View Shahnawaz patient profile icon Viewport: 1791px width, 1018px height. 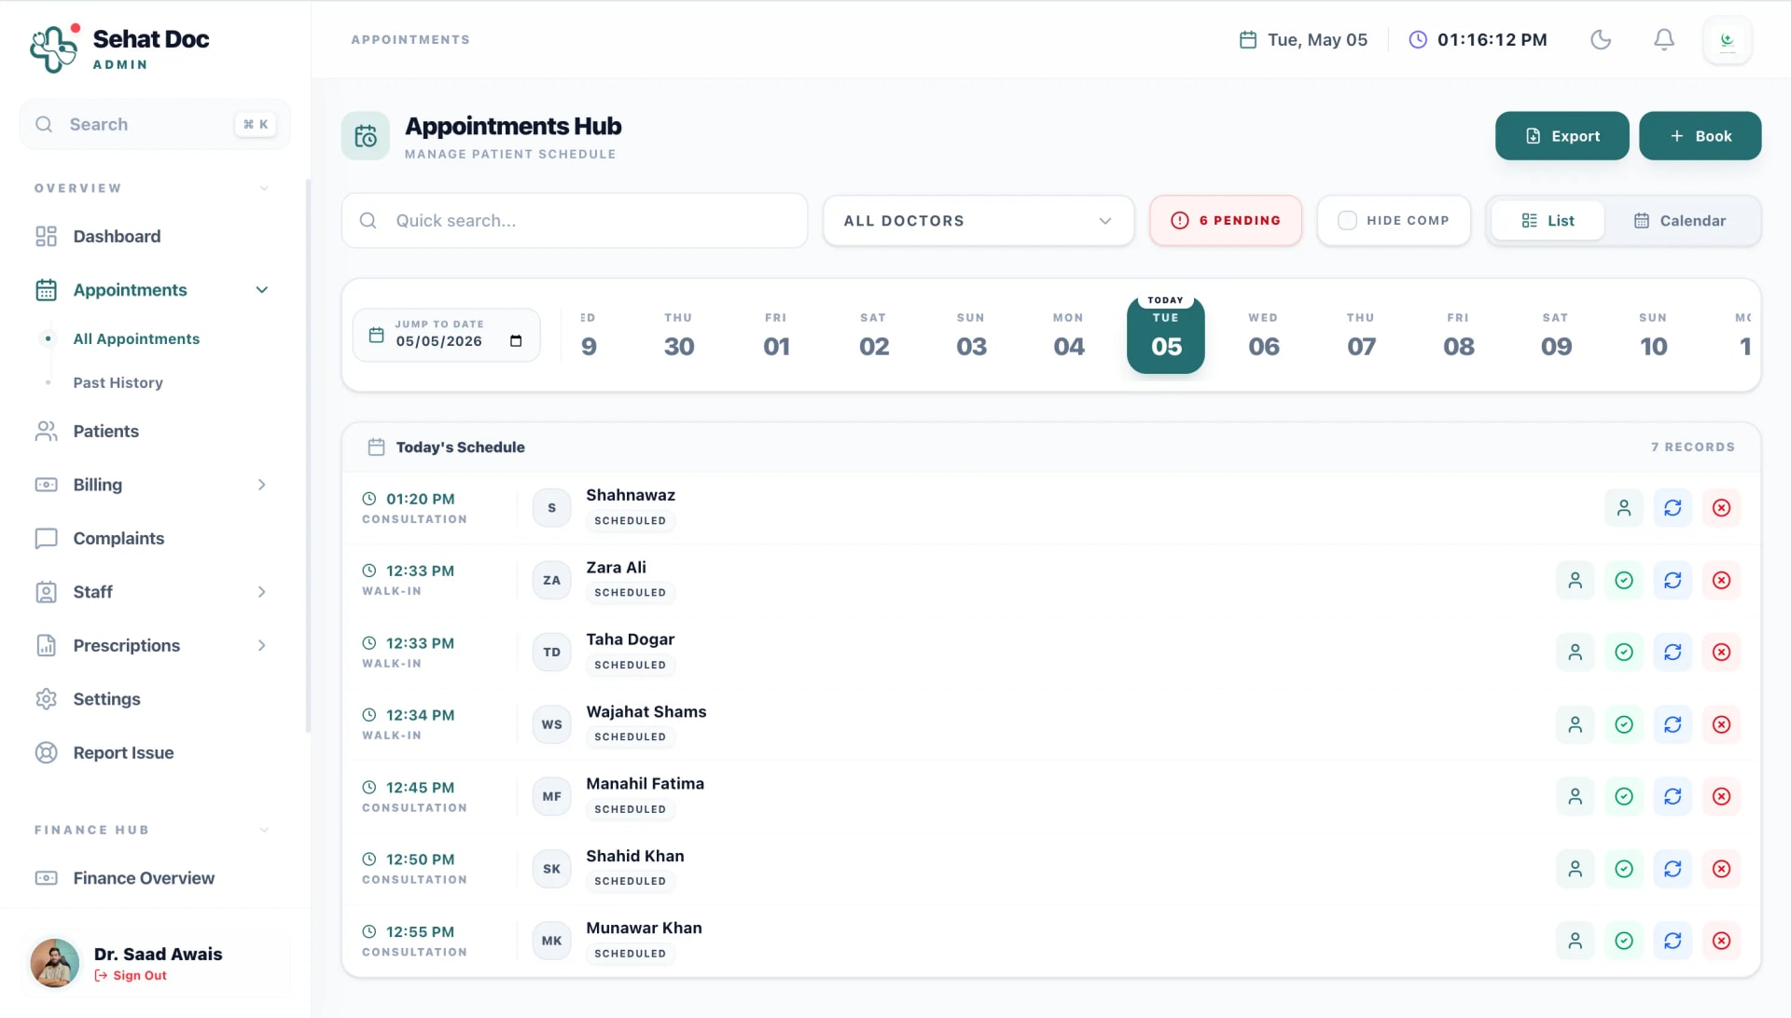click(x=1624, y=508)
